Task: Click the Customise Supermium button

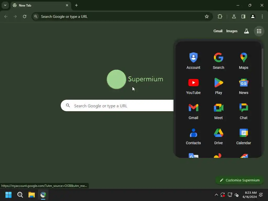Action: coord(239,180)
